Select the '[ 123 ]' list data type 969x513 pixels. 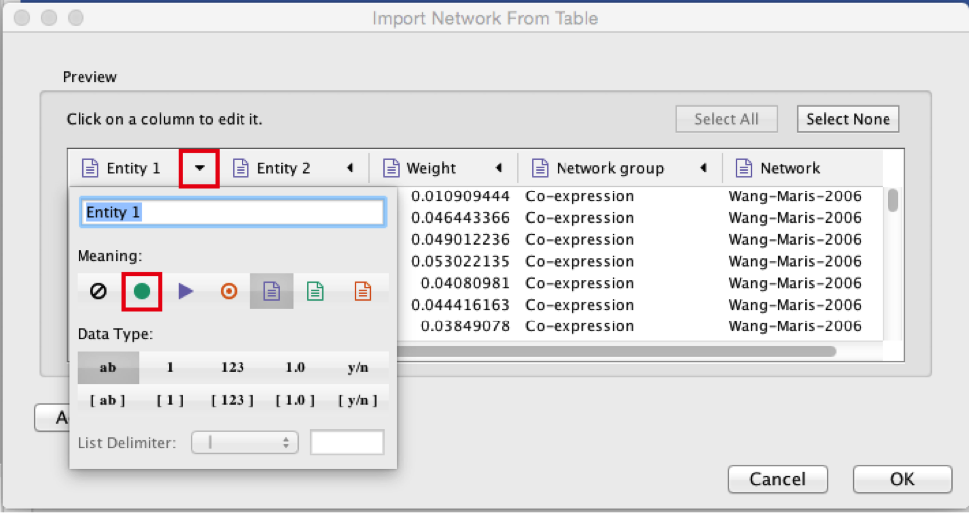tap(233, 400)
